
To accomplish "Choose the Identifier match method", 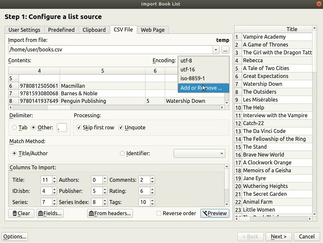I will pyautogui.click(x=123, y=153).
